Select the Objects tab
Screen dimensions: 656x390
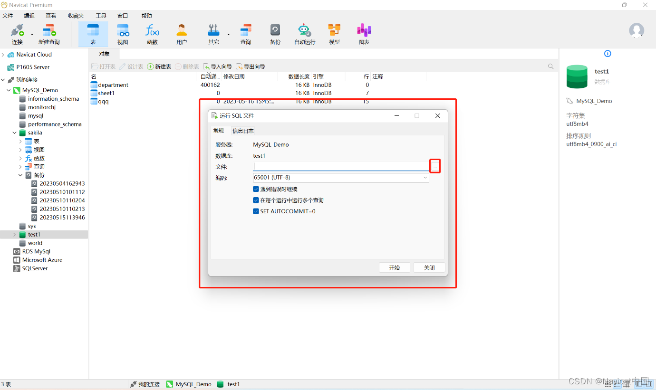click(x=104, y=54)
